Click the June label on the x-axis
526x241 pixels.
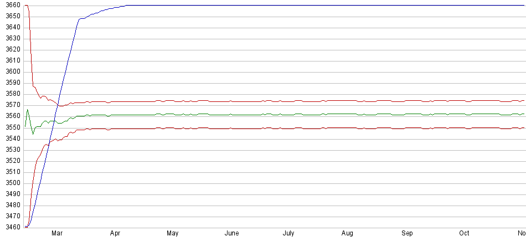(231, 234)
